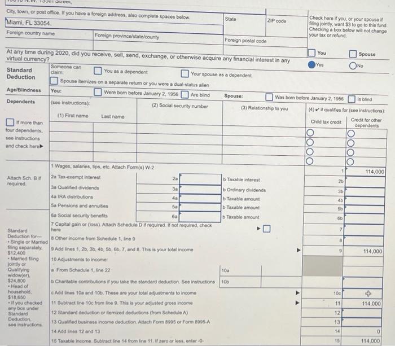This screenshot has height=346, width=395.
Task: Click the Foreign postal code field
Action: 265,49
